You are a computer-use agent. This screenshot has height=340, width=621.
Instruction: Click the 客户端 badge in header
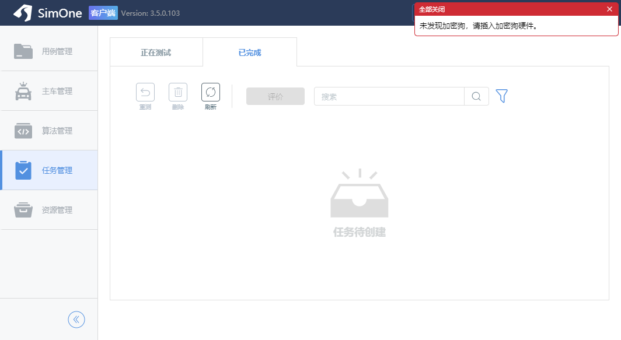pyautogui.click(x=103, y=13)
